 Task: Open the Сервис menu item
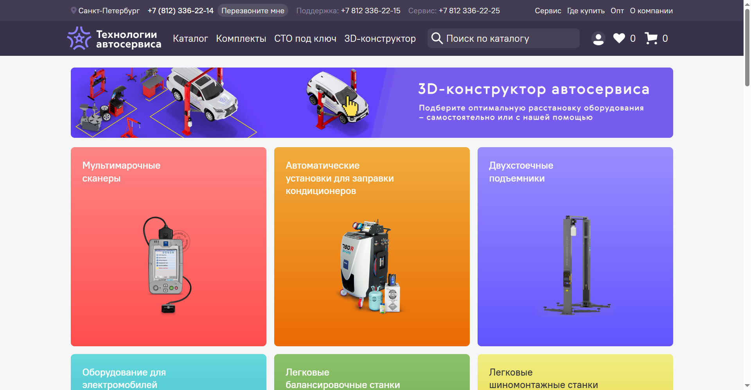pos(548,11)
